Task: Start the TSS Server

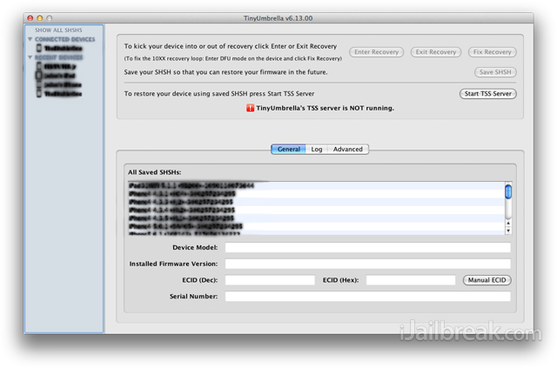Action: pyautogui.click(x=487, y=94)
